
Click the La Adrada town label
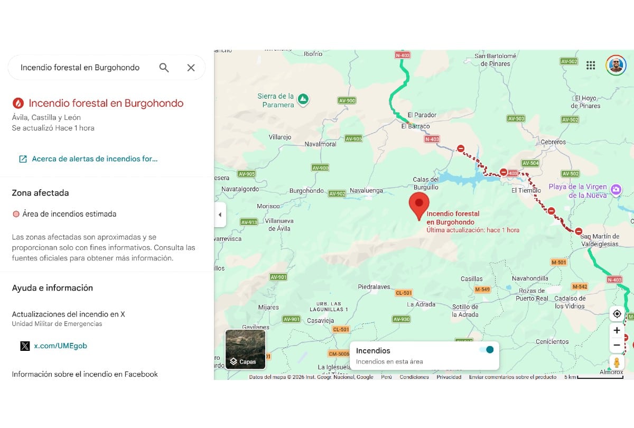[x=421, y=304]
